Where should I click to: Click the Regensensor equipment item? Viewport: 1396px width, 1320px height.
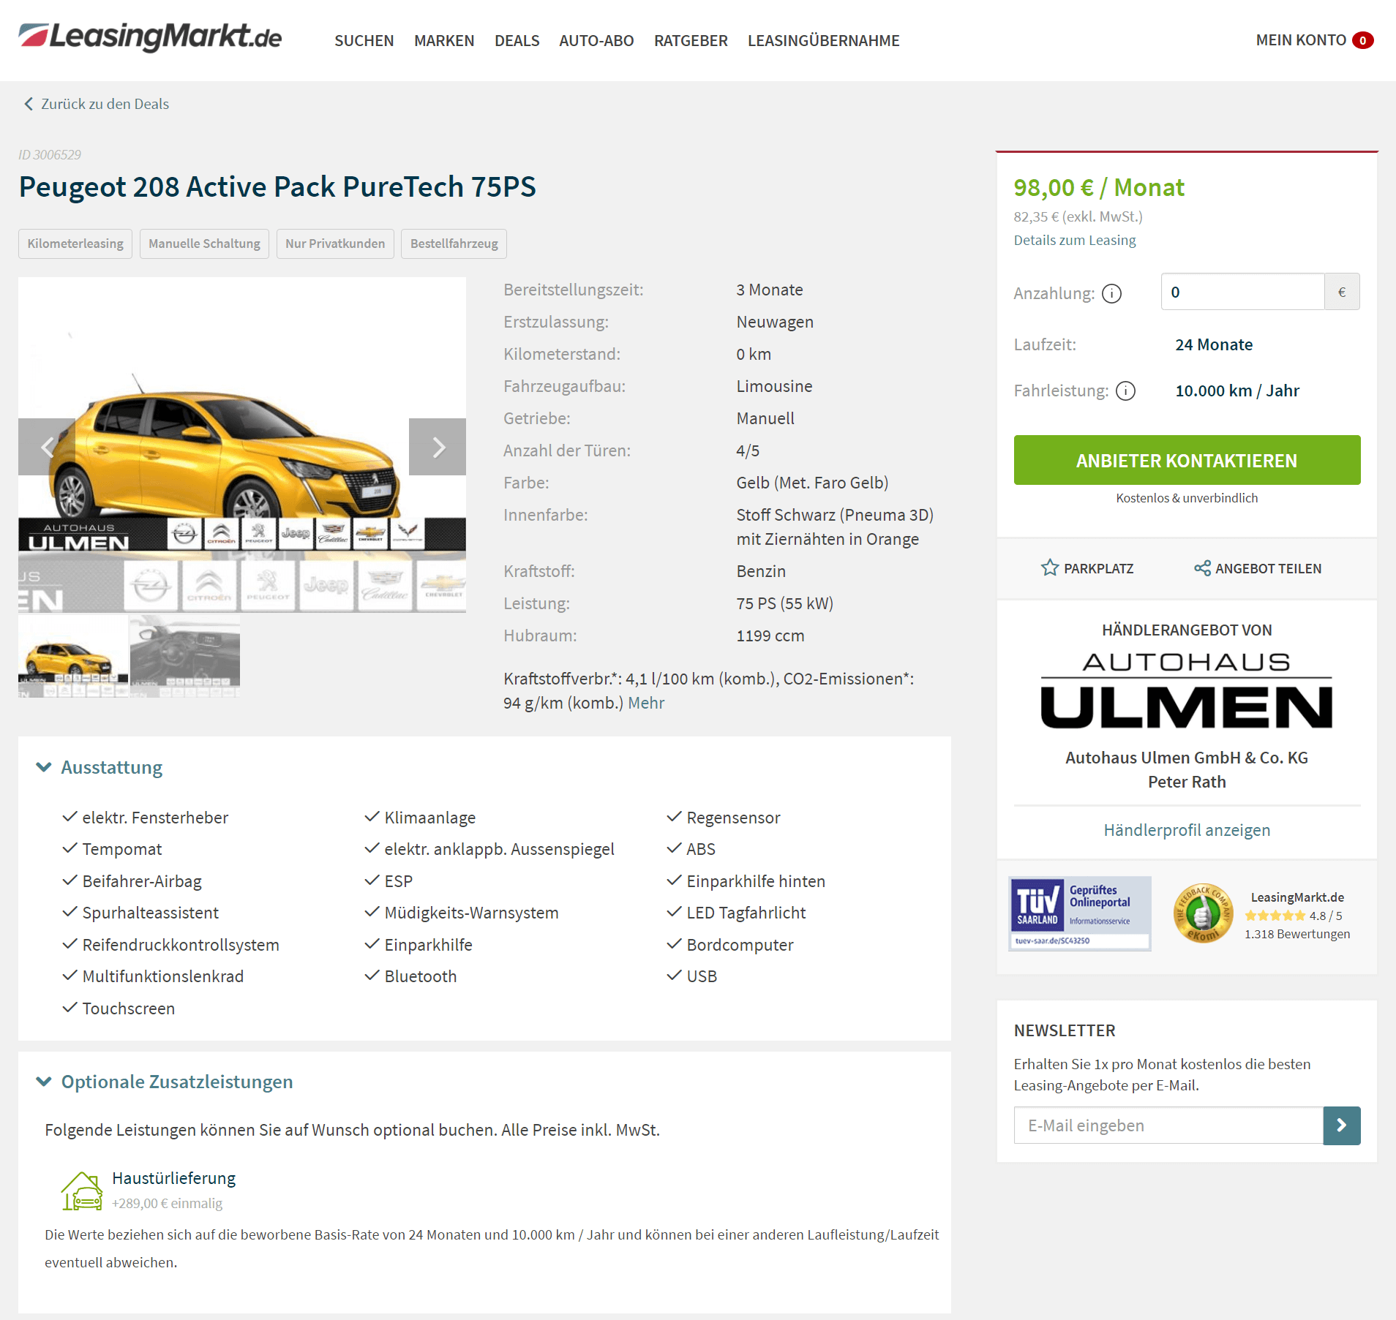(733, 818)
